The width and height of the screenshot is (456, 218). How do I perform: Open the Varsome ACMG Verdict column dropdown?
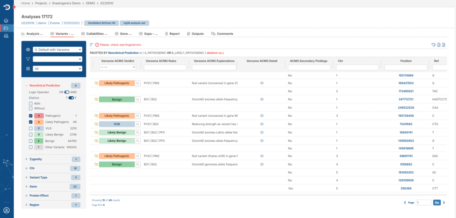(x=118, y=67)
